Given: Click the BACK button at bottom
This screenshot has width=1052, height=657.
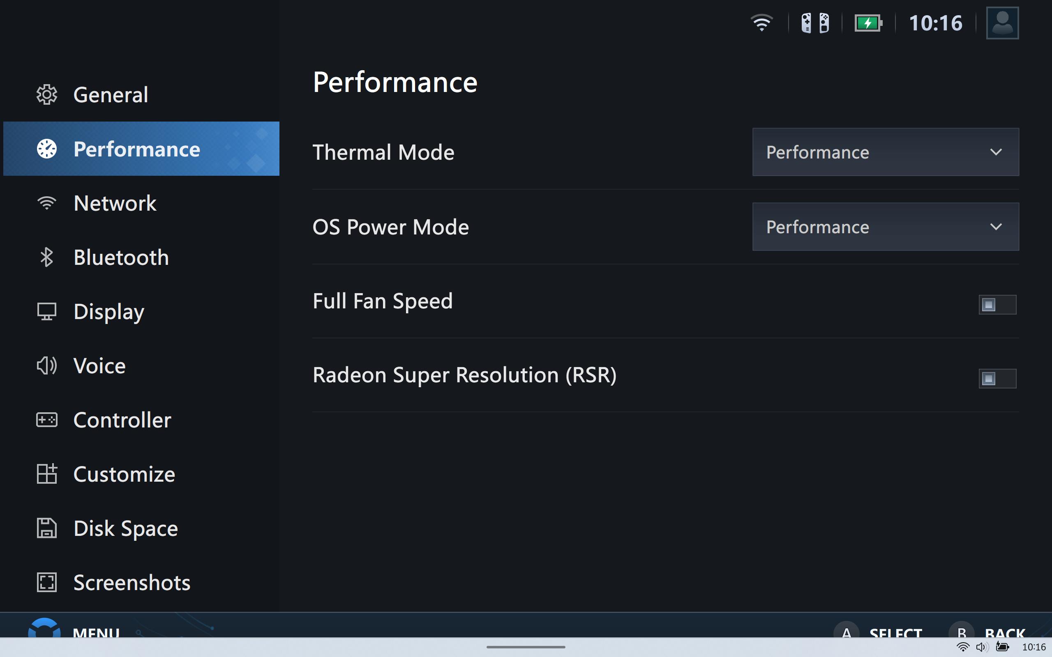Looking at the screenshot, I should [x=987, y=630].
